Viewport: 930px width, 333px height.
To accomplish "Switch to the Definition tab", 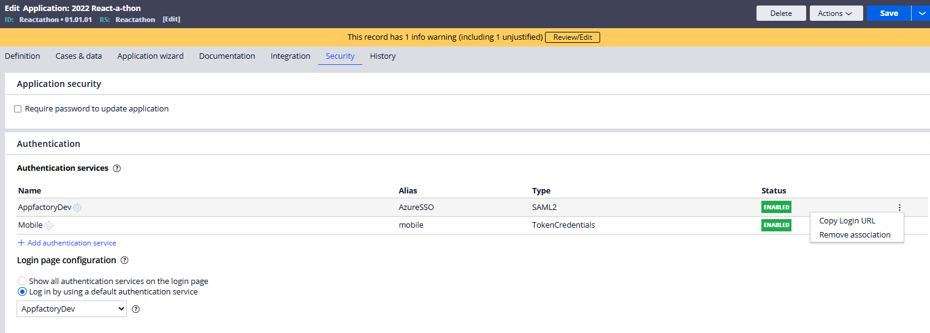I will (x=23, y=56).
